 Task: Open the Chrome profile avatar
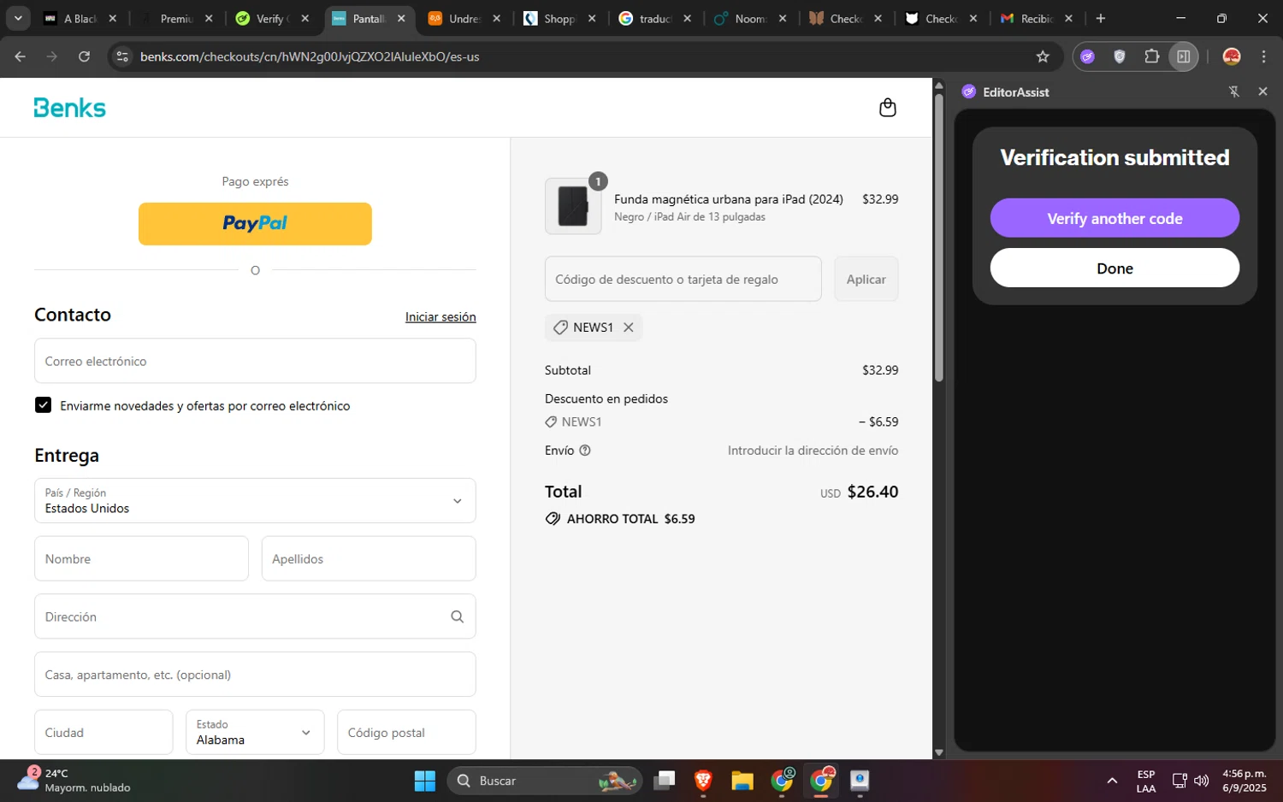[x=1232, y=56]
